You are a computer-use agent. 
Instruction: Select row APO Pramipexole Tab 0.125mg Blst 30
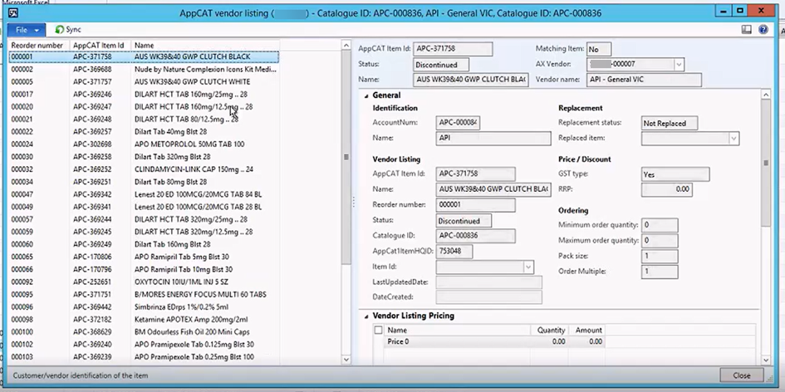(143, 345)
